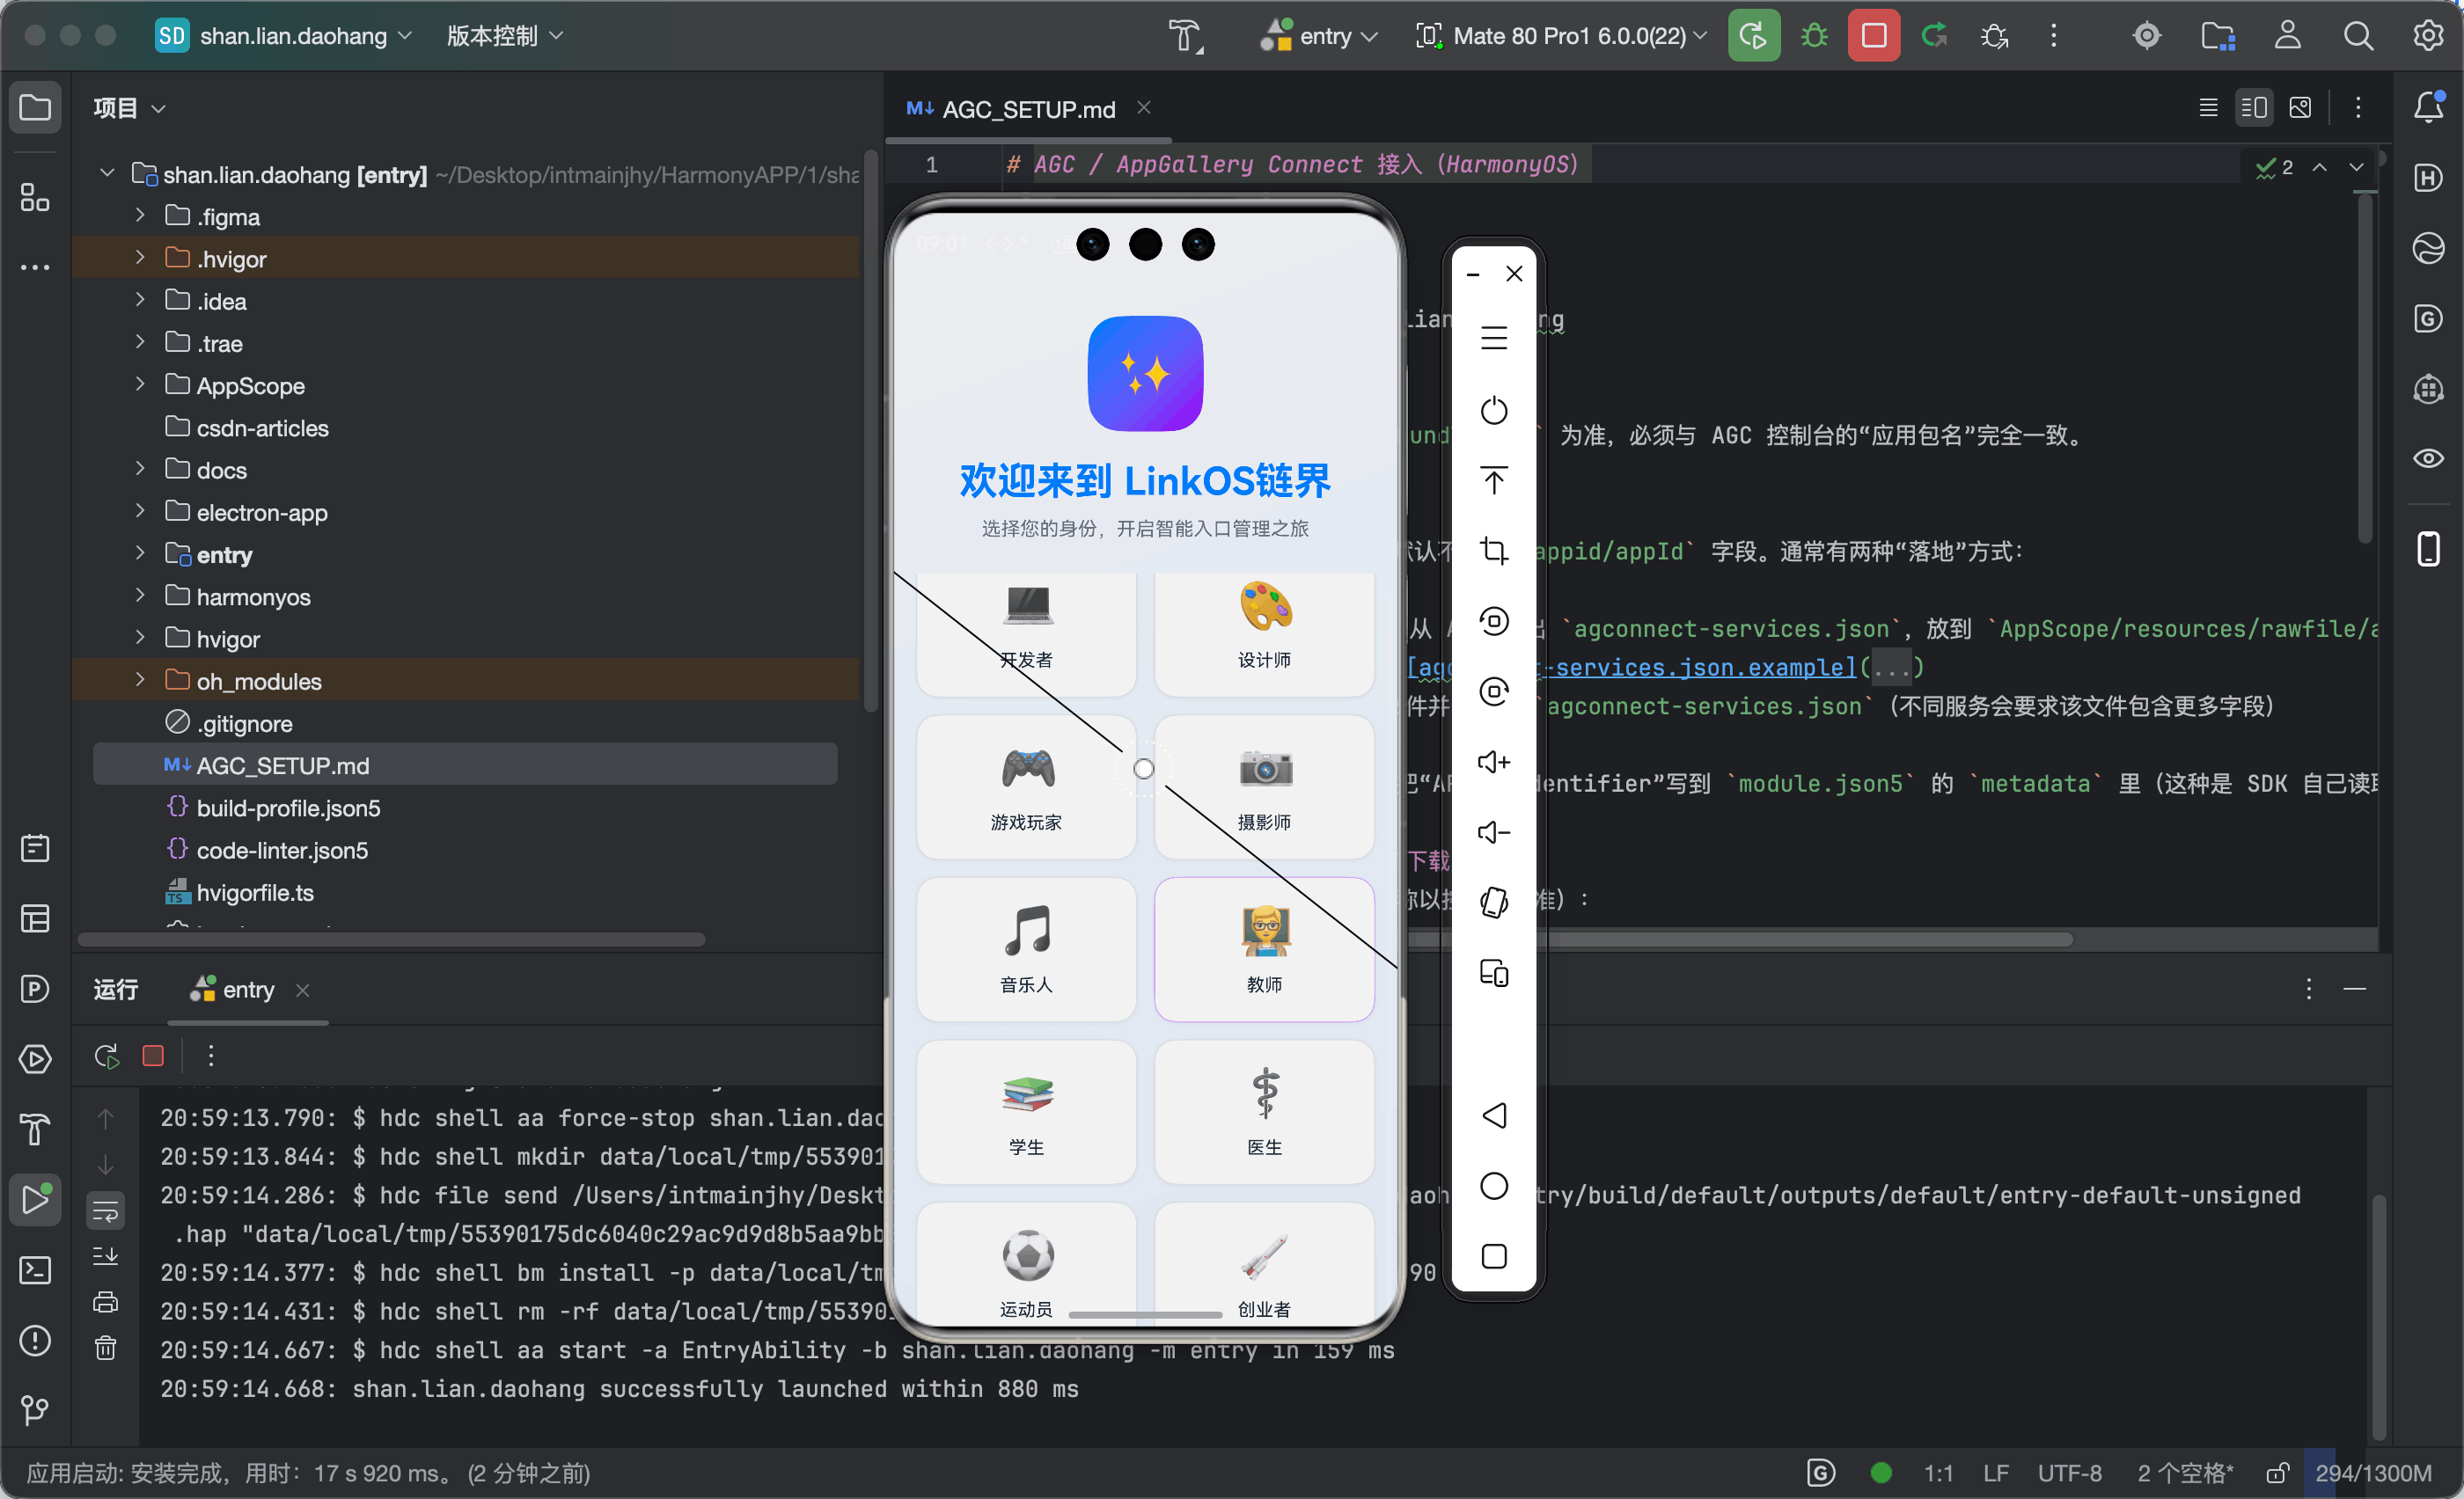Tap the 游戏玩家 role card
The height and width of the screenshot is (1499, 2464).
pyautogui.click(x=1026, y=786)
